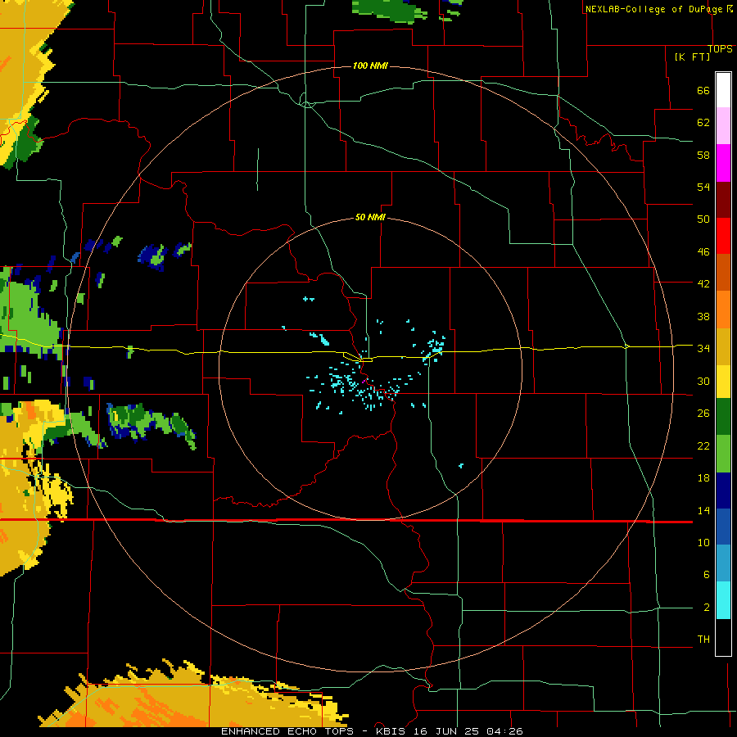737x737 pixels.
Task: Click the bright red 50 kft legend swatch
Action: 723,236
